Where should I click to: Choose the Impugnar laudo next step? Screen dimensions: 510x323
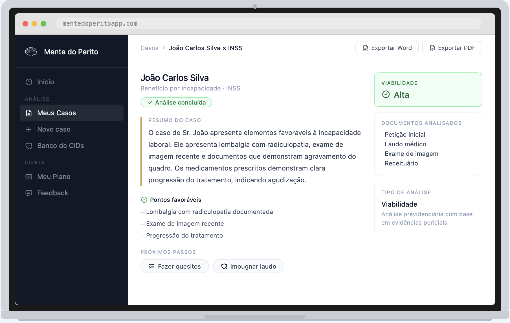tap(249, 266)
